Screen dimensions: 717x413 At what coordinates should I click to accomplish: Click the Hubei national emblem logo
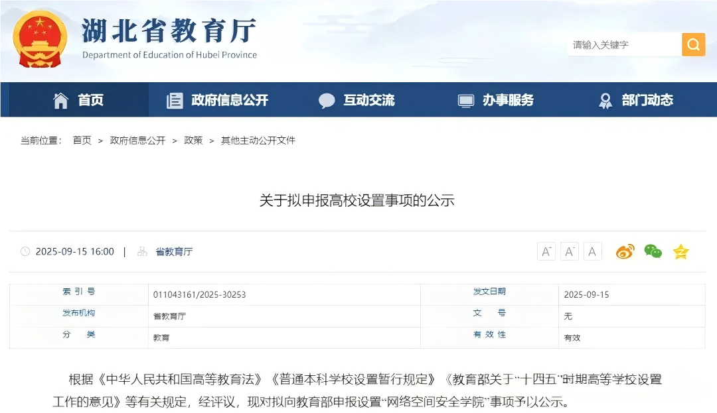40,38
